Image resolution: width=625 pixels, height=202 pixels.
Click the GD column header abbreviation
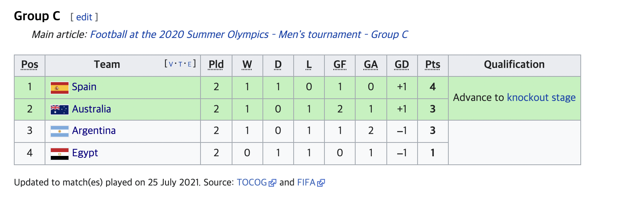(x=402, y=65)
